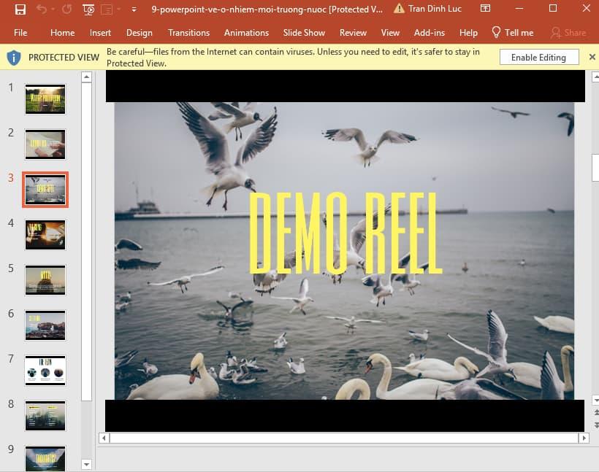Click the Undo icon
599x472 pixels.
click(x=41, y=9)
